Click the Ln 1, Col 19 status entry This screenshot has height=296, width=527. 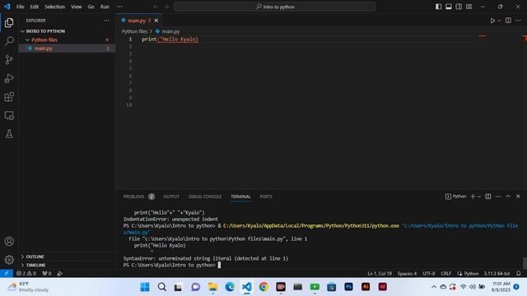380,273
